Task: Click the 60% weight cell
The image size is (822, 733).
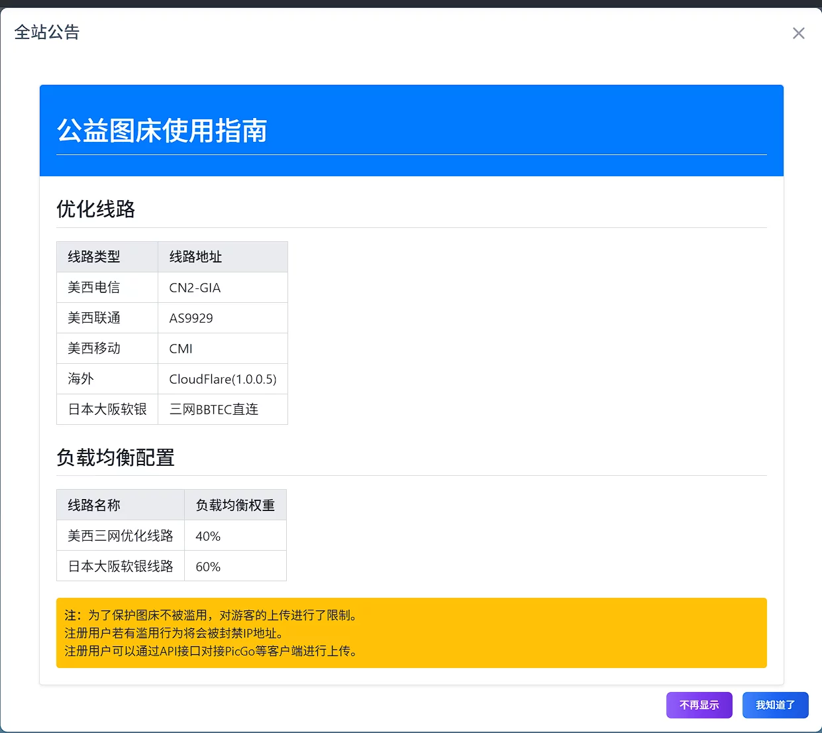Action: [x=208, y=567]
